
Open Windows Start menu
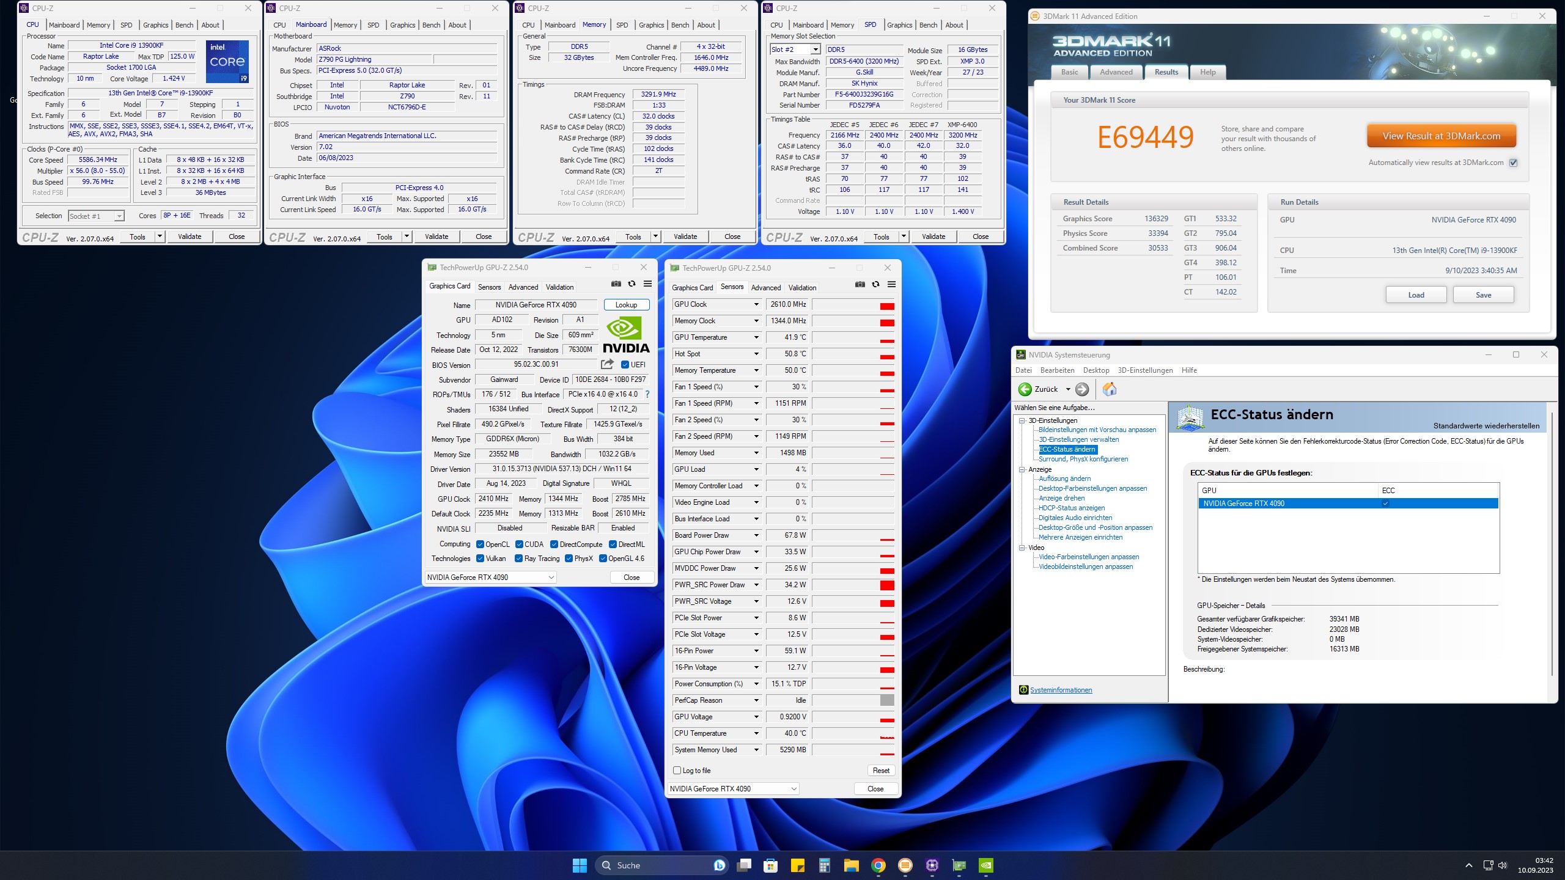click(580, 865)
